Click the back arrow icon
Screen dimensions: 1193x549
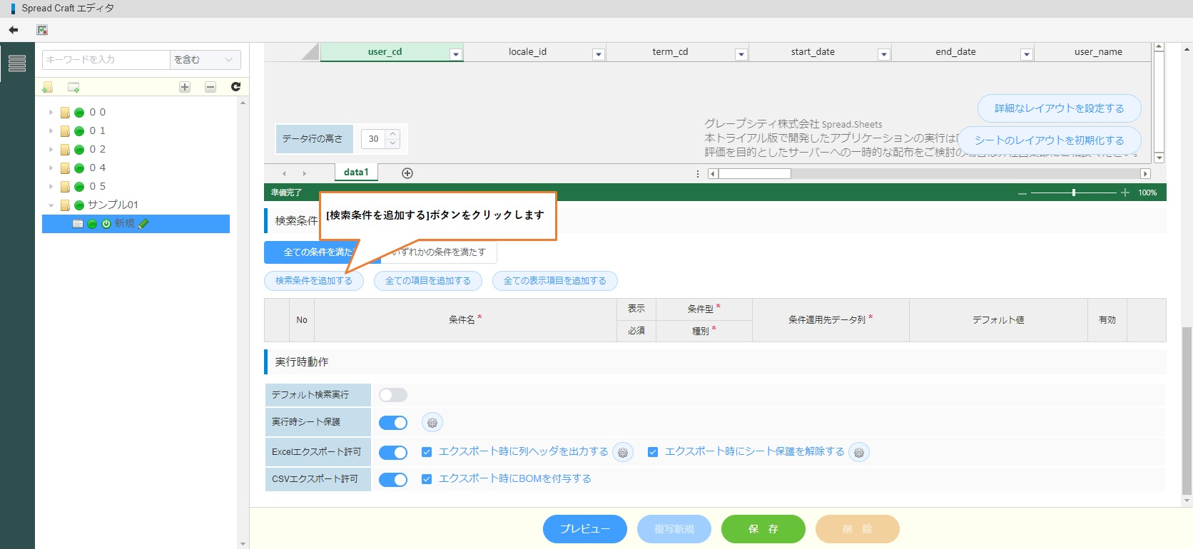(x=13, y=30)
